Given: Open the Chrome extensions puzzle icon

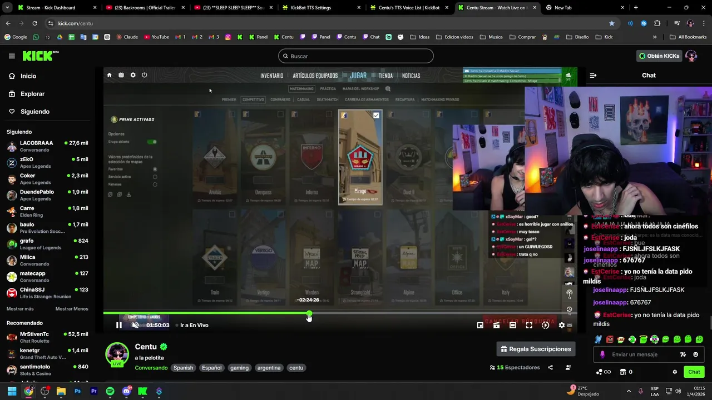Looking at the screenshot, I should tap(657, 23).
